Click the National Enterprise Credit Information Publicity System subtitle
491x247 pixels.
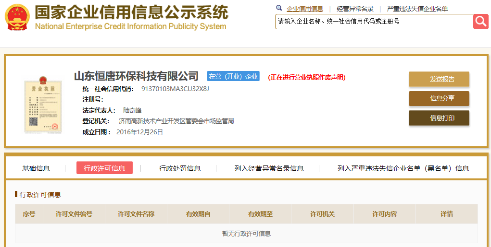(x=131, y=26)
